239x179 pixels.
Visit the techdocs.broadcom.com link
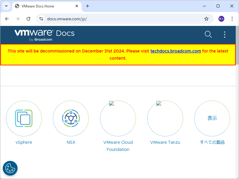[176, 51]
